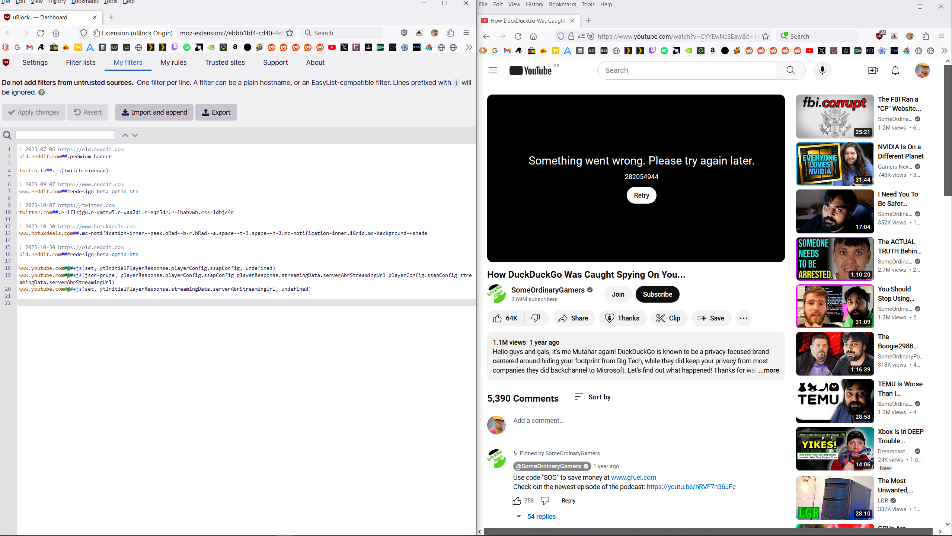The width and height of the screenshot is (952, 536).
Task: Click Import and append button
Action: point(154,112)
